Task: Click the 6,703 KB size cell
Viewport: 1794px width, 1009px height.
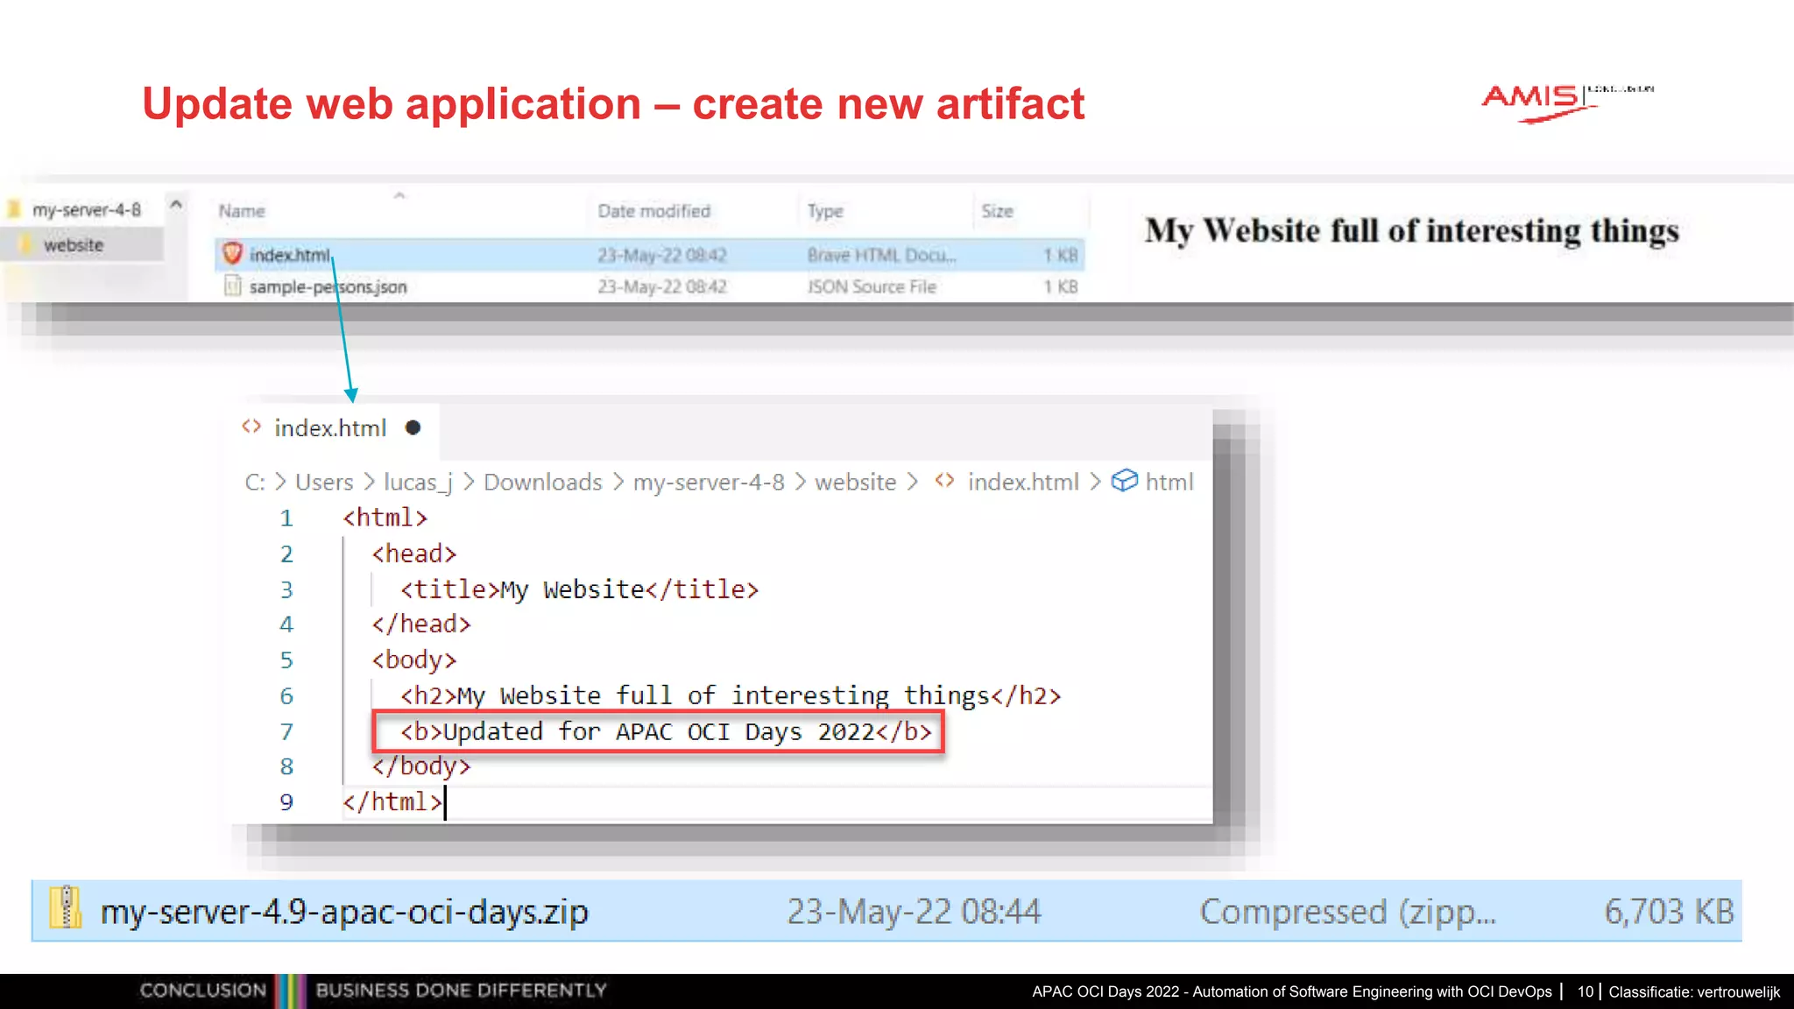Action: pyautogui.click(x=1669, y=912)
